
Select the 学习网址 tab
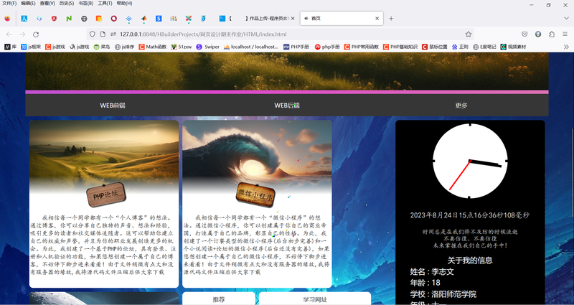(x=315, y=299)
